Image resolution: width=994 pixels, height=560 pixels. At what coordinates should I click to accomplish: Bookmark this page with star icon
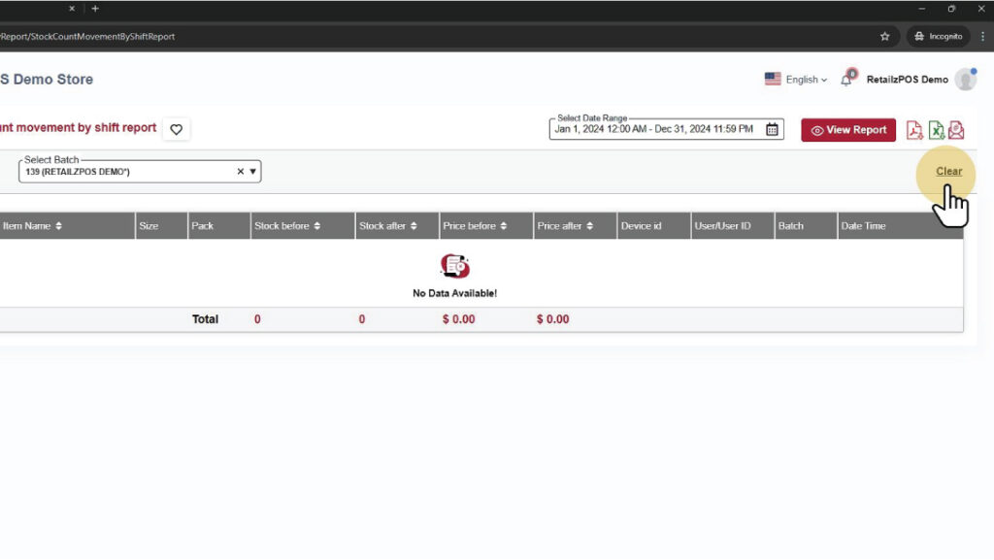884,37
